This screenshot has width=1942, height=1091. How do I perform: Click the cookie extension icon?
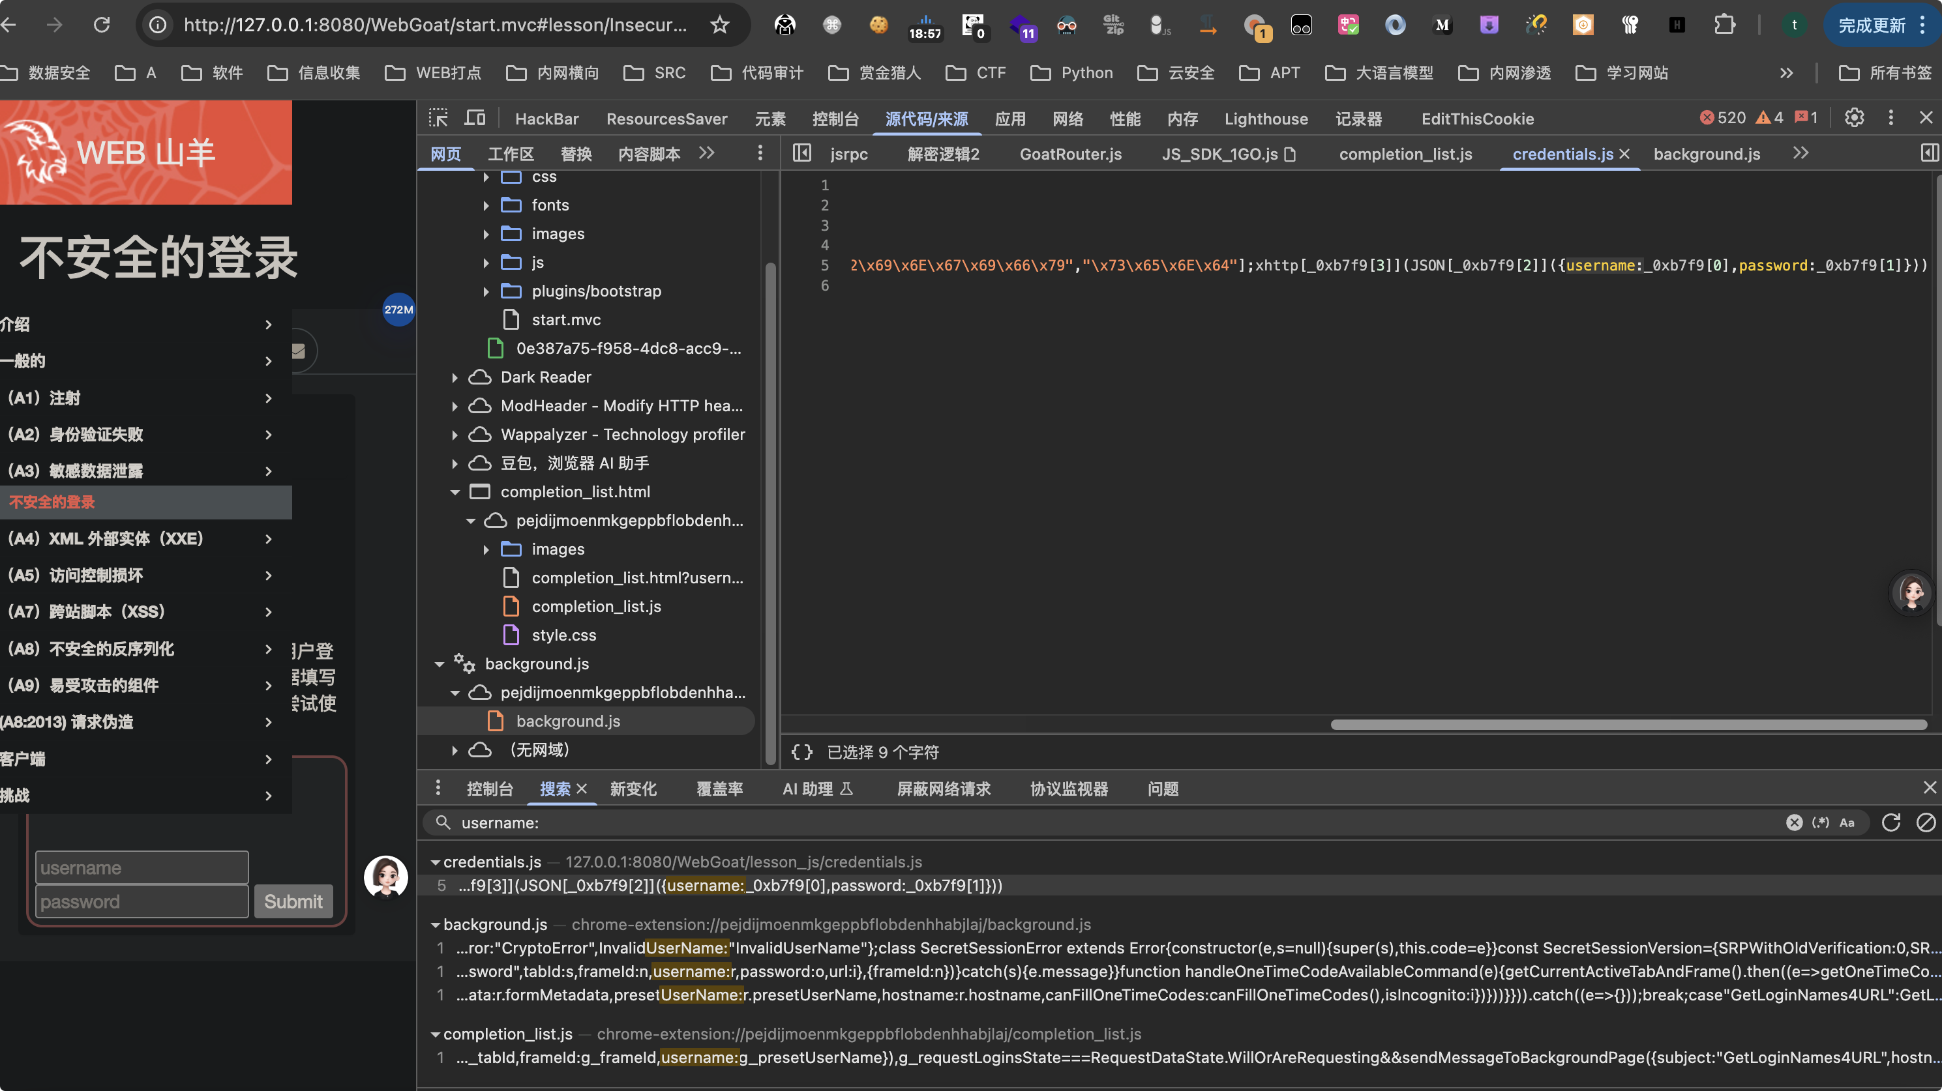click(878, 25)
